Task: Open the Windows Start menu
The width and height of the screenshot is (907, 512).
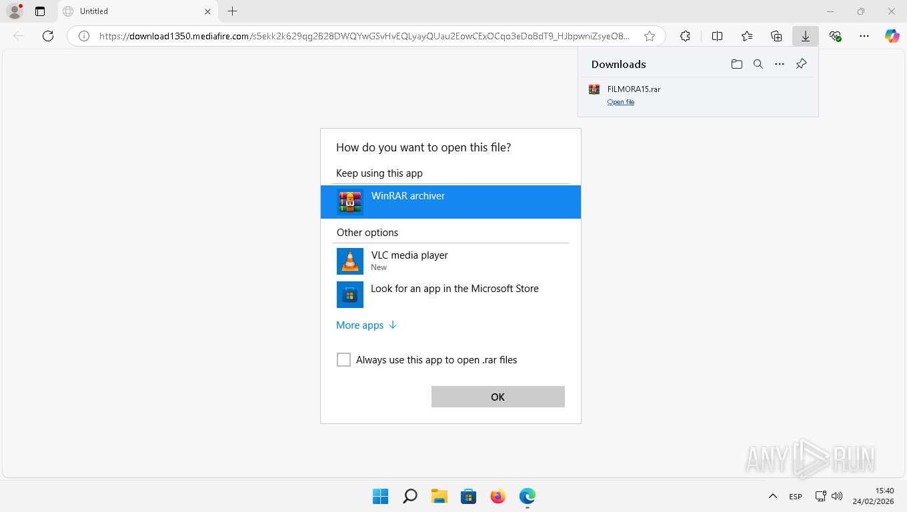Action: (381, 496)
